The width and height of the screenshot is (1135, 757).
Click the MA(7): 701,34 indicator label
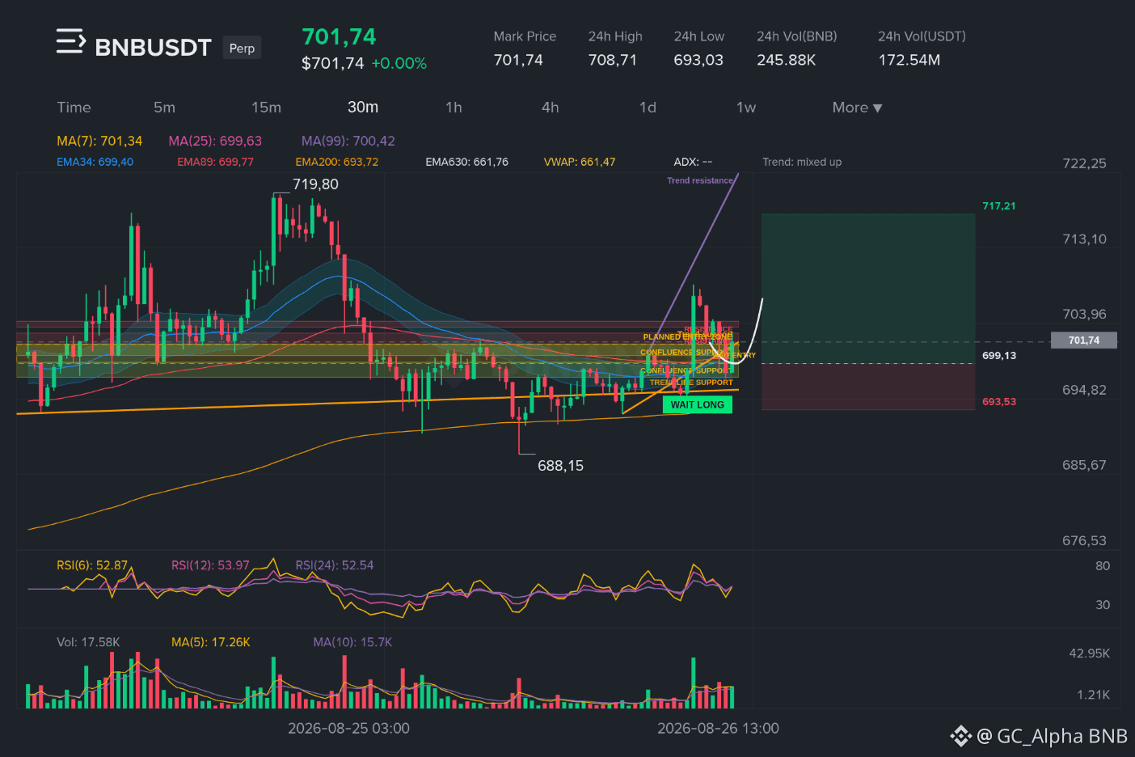pos(99,141)
